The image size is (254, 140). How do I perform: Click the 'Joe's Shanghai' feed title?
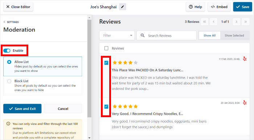click(103, 7)
